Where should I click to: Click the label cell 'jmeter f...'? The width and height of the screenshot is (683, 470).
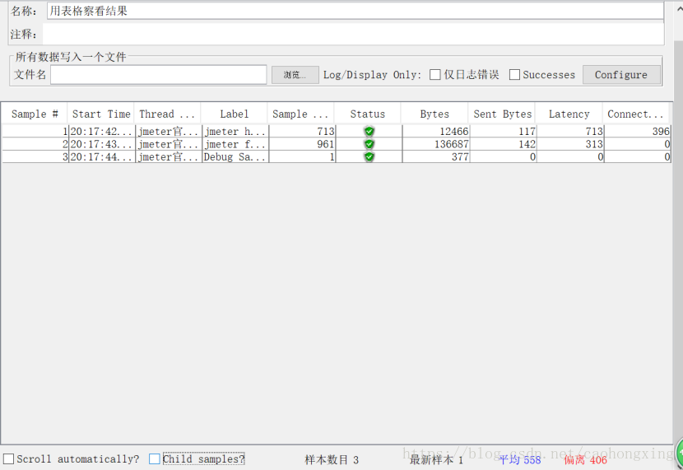tap(235, 144)
